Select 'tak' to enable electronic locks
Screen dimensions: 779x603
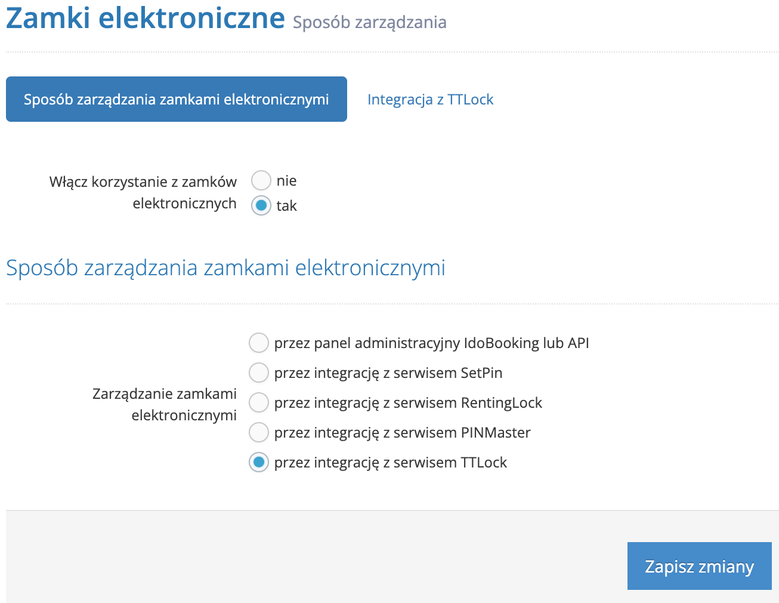261,205
